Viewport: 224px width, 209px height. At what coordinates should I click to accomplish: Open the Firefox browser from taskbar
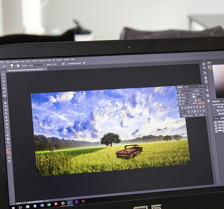tap(63, 204)
